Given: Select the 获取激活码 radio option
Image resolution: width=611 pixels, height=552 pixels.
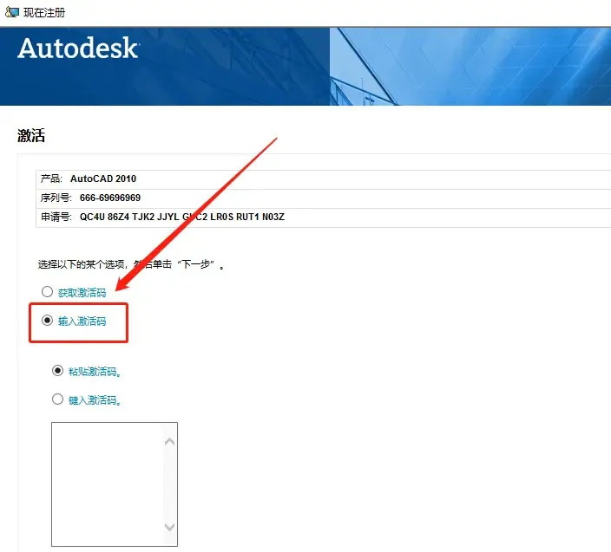Looking at the screenshot, I should coord(47,292).
